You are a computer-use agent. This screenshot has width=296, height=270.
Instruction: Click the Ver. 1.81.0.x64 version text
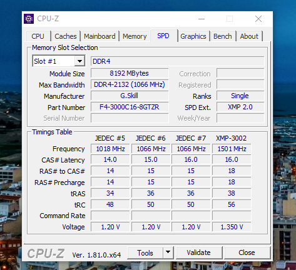96,255
